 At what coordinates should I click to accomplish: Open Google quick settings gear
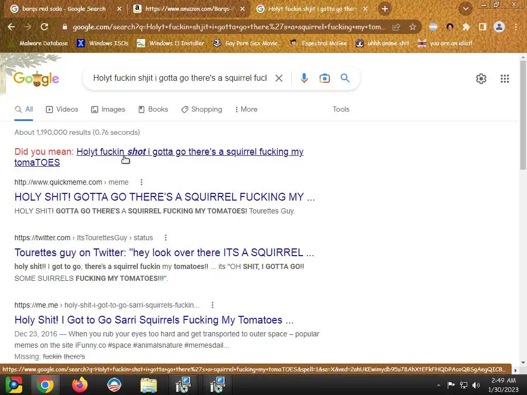click(x=481, y=79)
